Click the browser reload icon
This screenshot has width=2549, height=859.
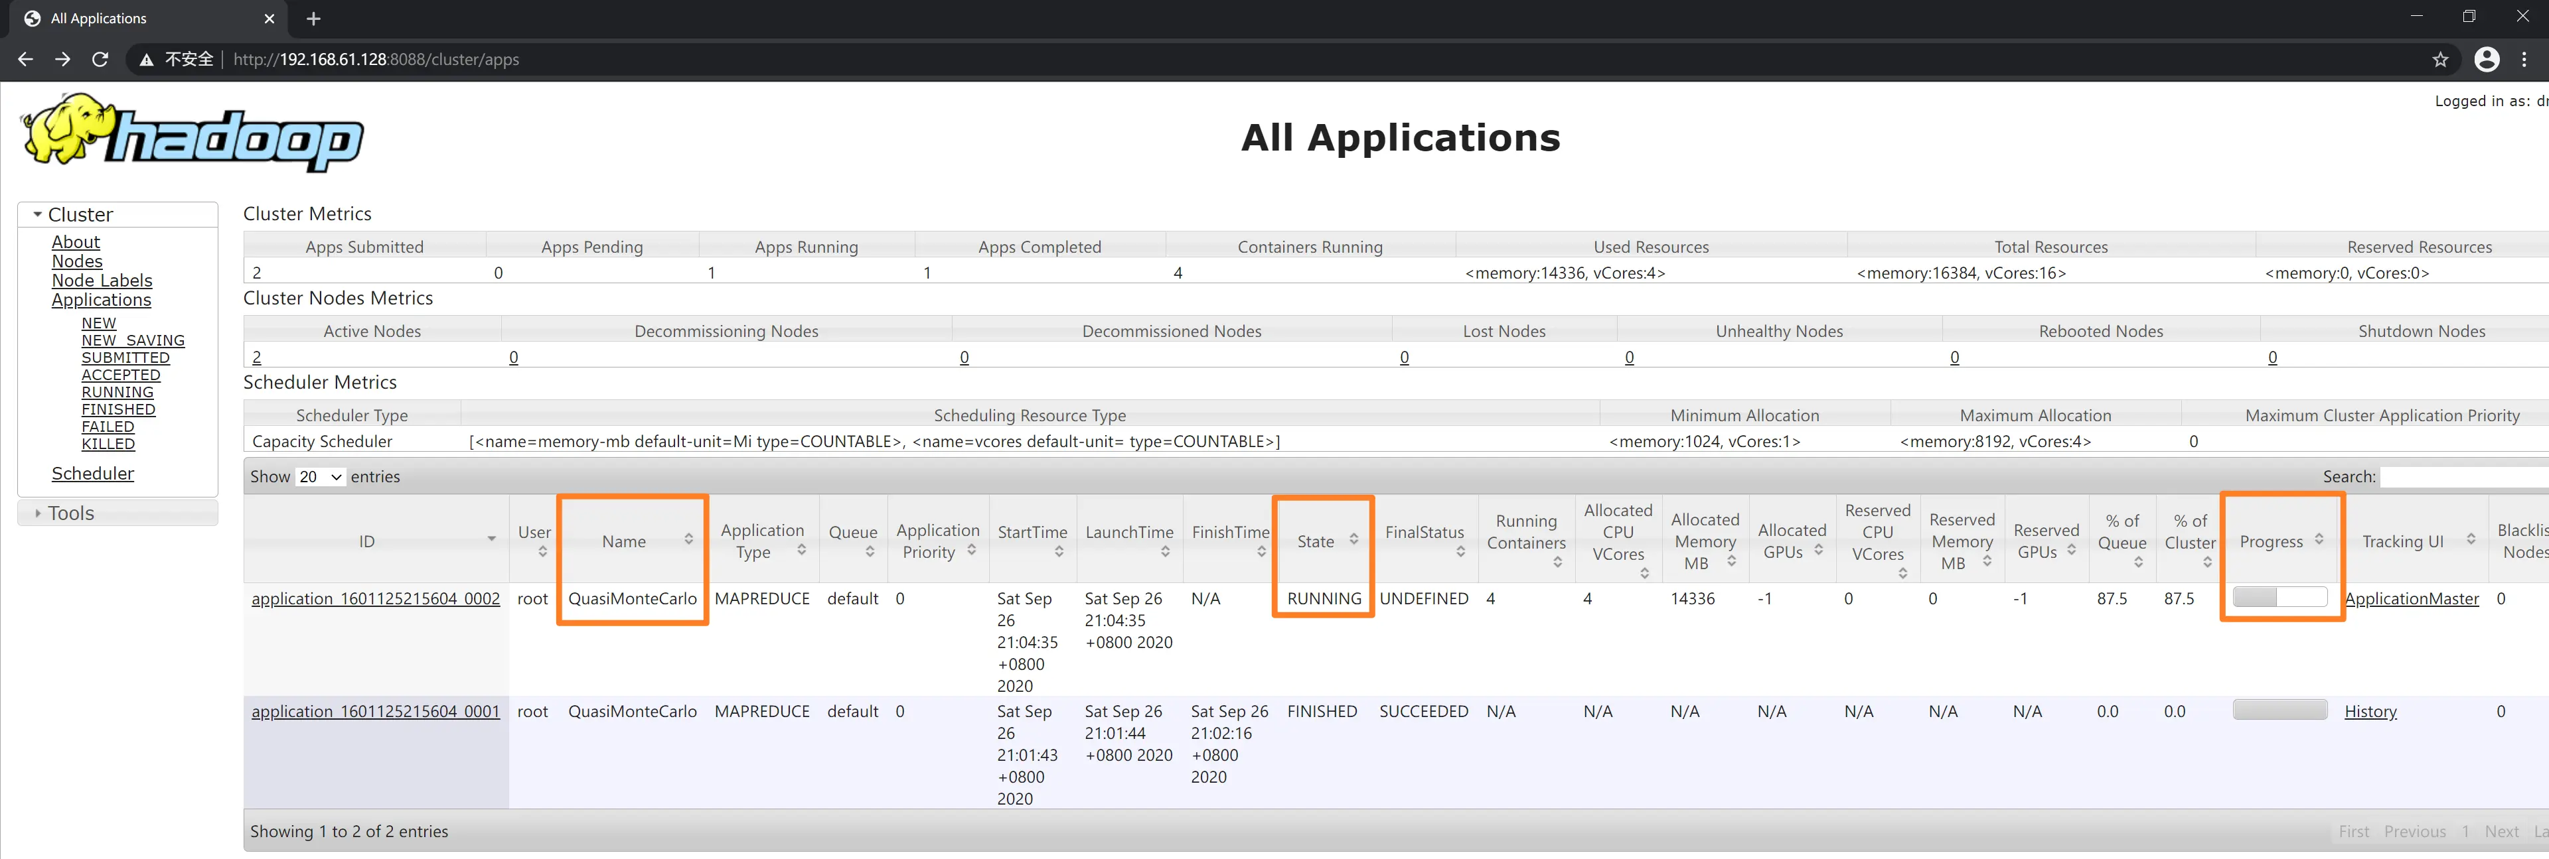pyautogui.click(x=100, y=59)
